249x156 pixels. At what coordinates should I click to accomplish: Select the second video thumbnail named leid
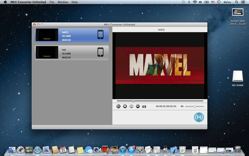(47, 52)
